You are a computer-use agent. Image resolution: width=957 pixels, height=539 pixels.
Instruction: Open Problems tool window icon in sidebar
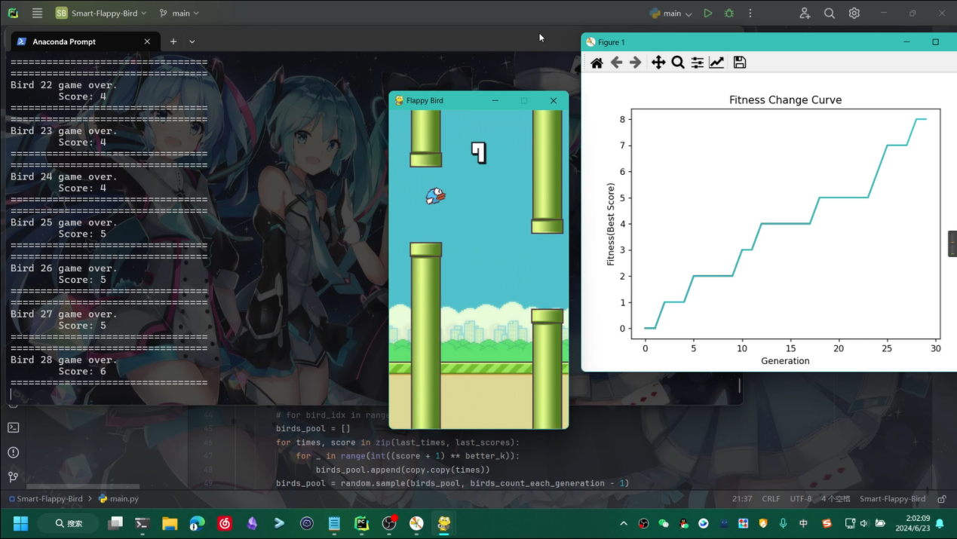coord(13,452)
